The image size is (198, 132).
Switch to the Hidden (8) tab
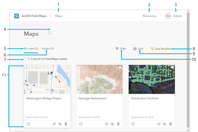click(48, 48)
